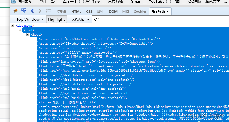229x122 pixels.
Task: Go back with the left arrow icon
Action: [x=32, y=11]
